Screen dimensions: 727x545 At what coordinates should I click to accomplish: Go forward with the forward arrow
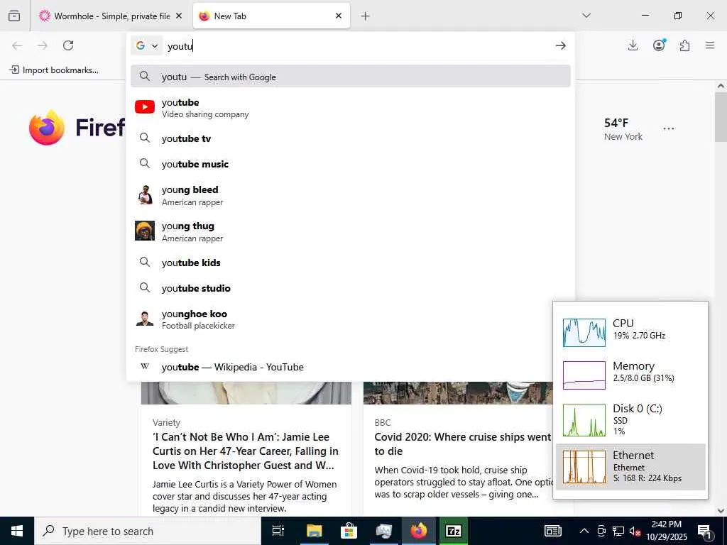[x=43, y=45]
